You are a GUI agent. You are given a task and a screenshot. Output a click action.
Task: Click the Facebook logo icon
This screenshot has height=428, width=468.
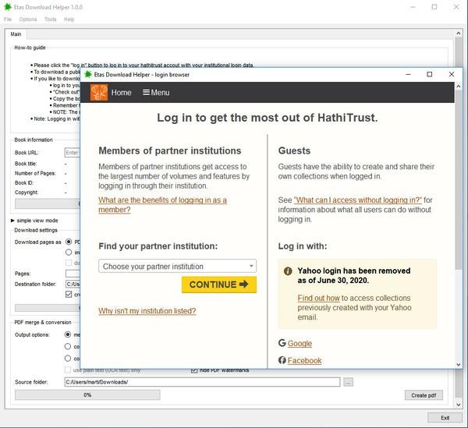pos(282,360)
